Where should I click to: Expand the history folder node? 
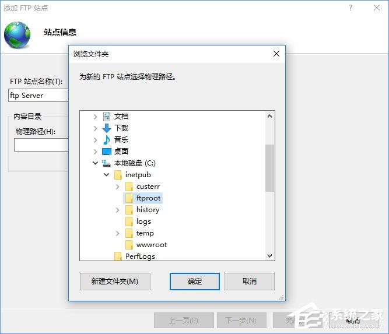coord(118,210)
